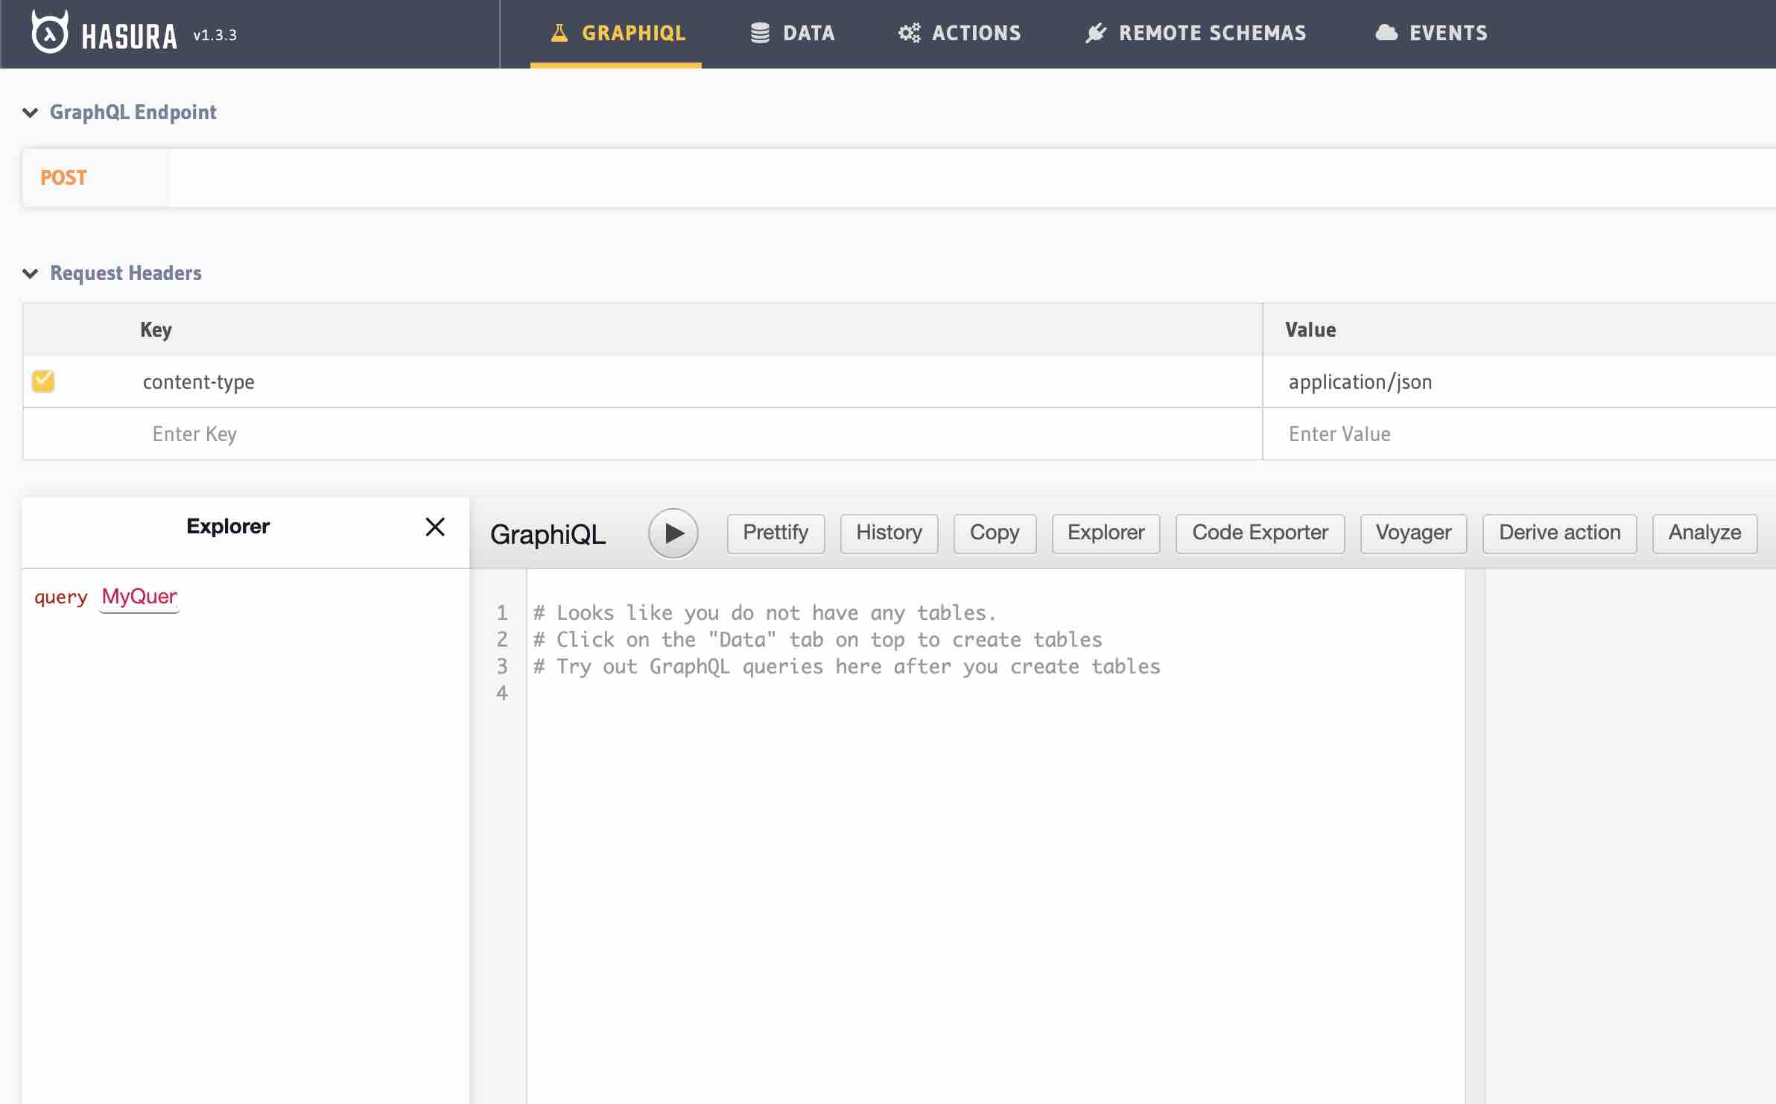Focus the Enter Value input

(1520, 434)
